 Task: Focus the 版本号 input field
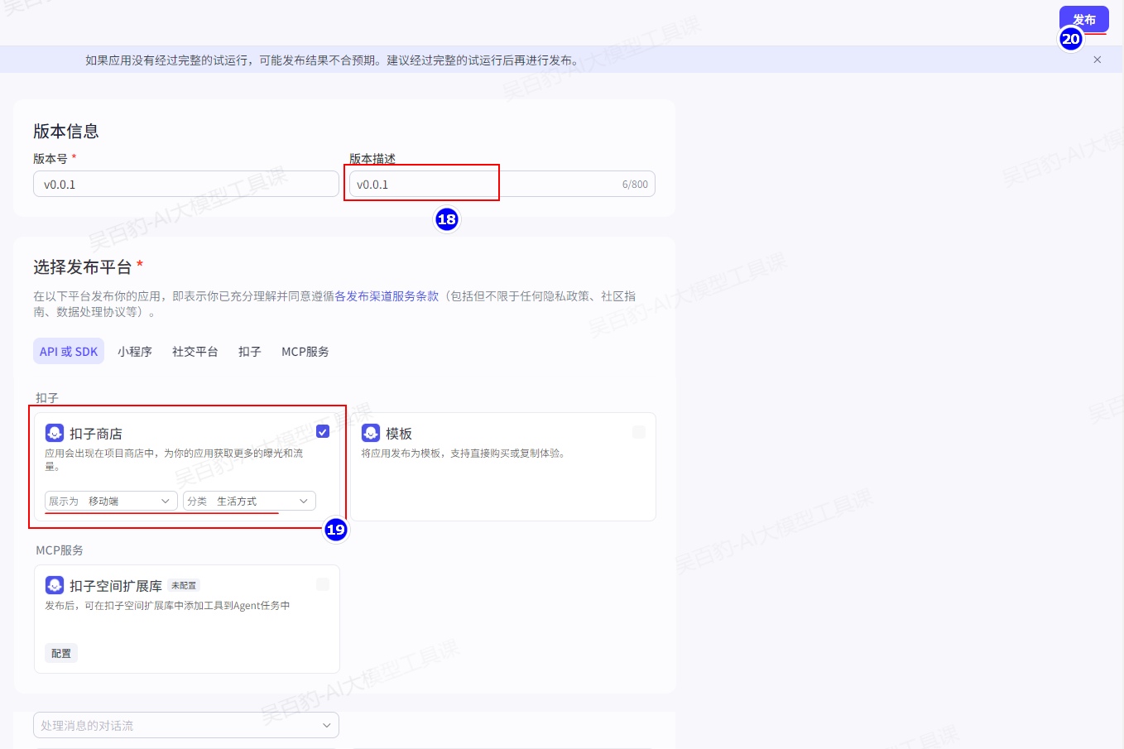[x=185, y=184]
